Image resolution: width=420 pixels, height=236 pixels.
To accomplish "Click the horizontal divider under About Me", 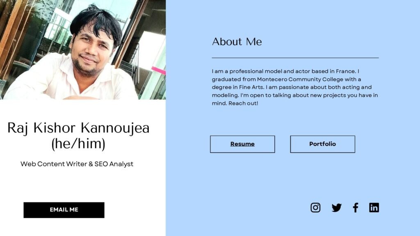I will (295, 58).
